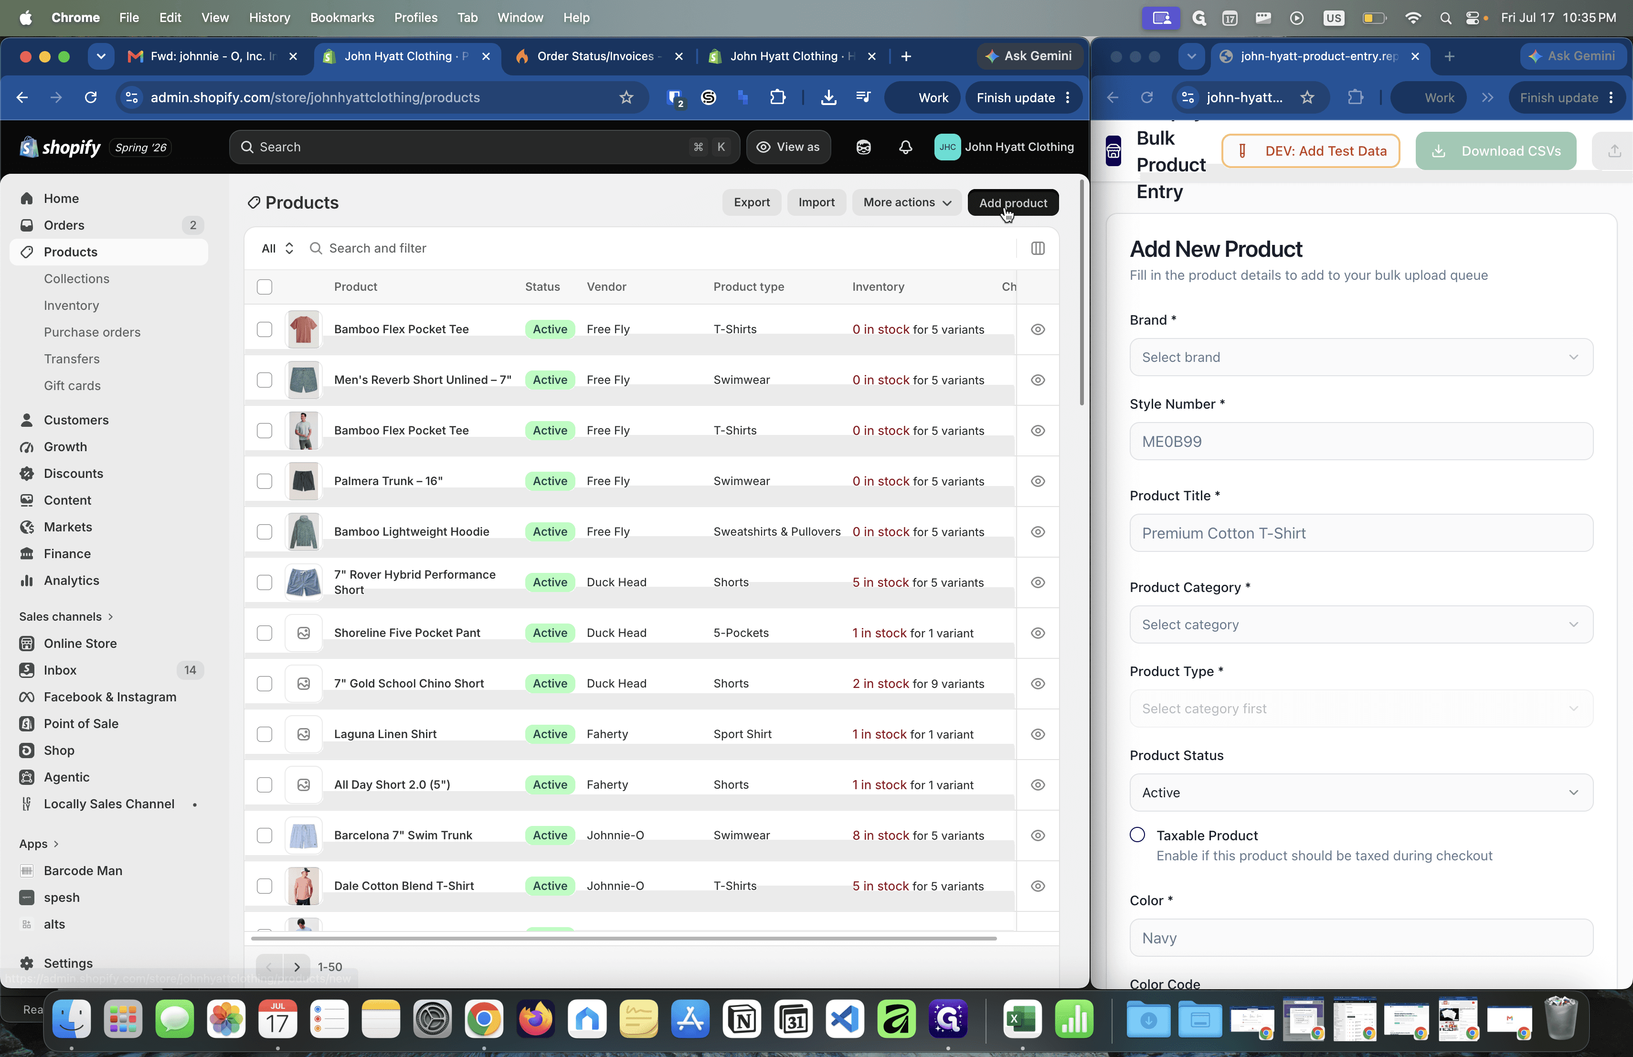Bookmark the Shopify page with star icon
Screen dimensions: 1633x1057
[x=626, y=97]
